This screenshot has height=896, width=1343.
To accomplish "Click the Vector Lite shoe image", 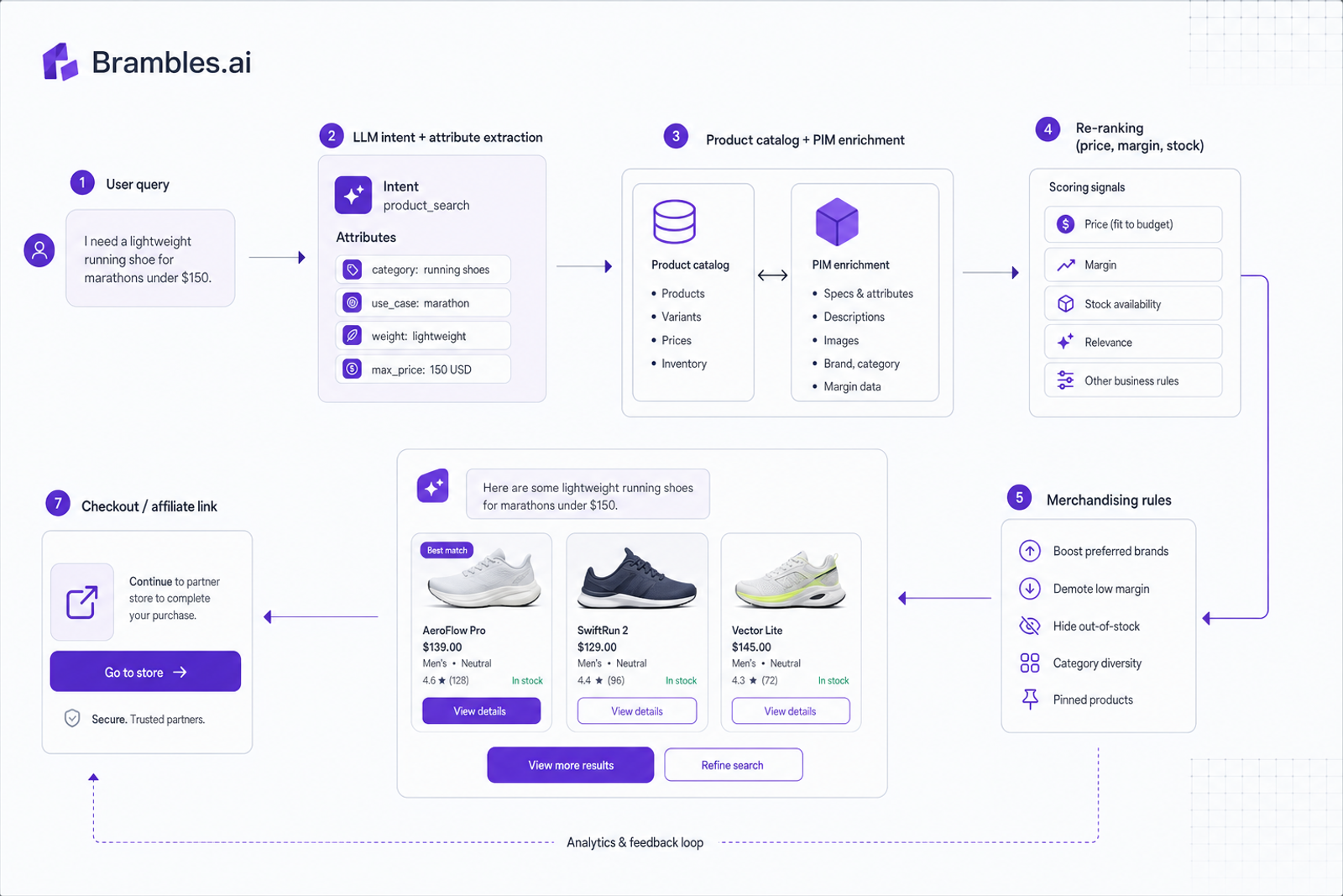I will click(791, 579).
